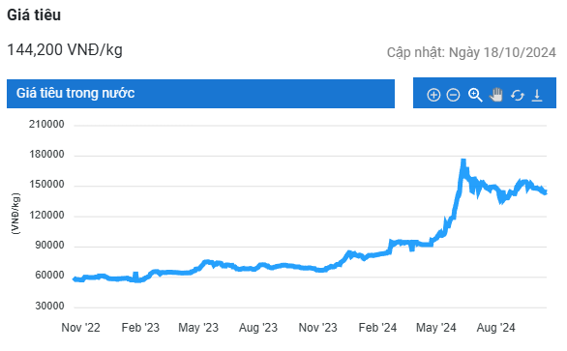This screenshot has height=351, width=567.
Task: Reset the chart zoom with the refresh icon
Action: (x=518, y=96)
